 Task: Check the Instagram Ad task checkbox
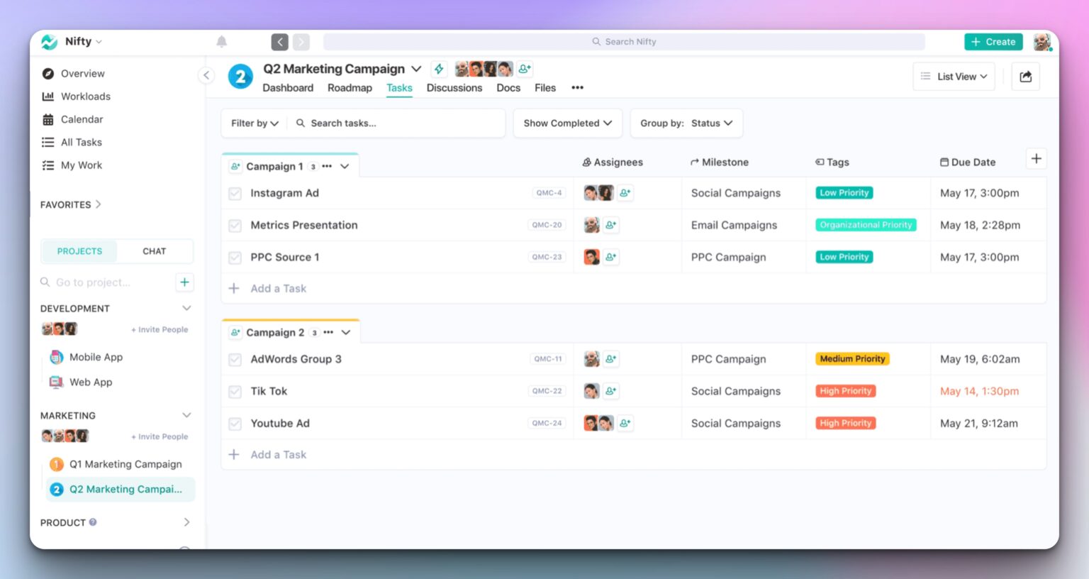[x=235, y=192]
